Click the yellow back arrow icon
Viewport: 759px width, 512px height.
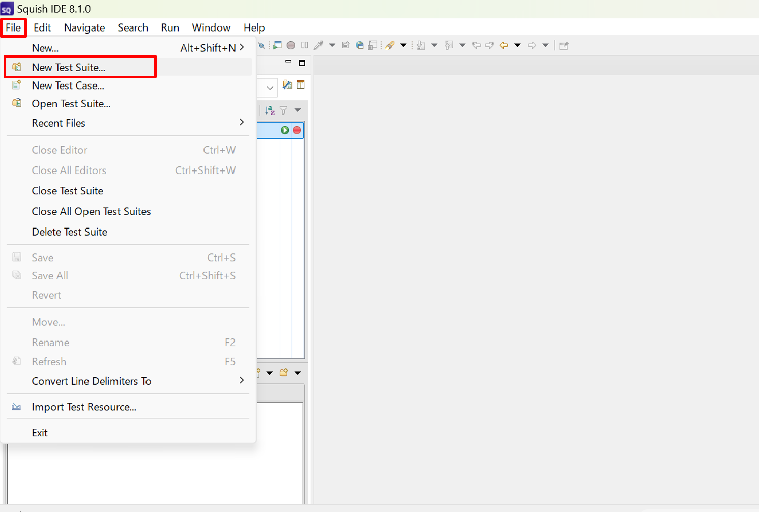[504, 45]
